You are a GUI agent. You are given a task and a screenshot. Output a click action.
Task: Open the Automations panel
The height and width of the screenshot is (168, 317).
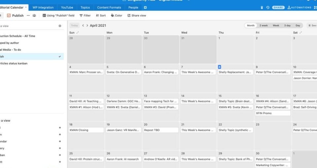tap(299, 8)
